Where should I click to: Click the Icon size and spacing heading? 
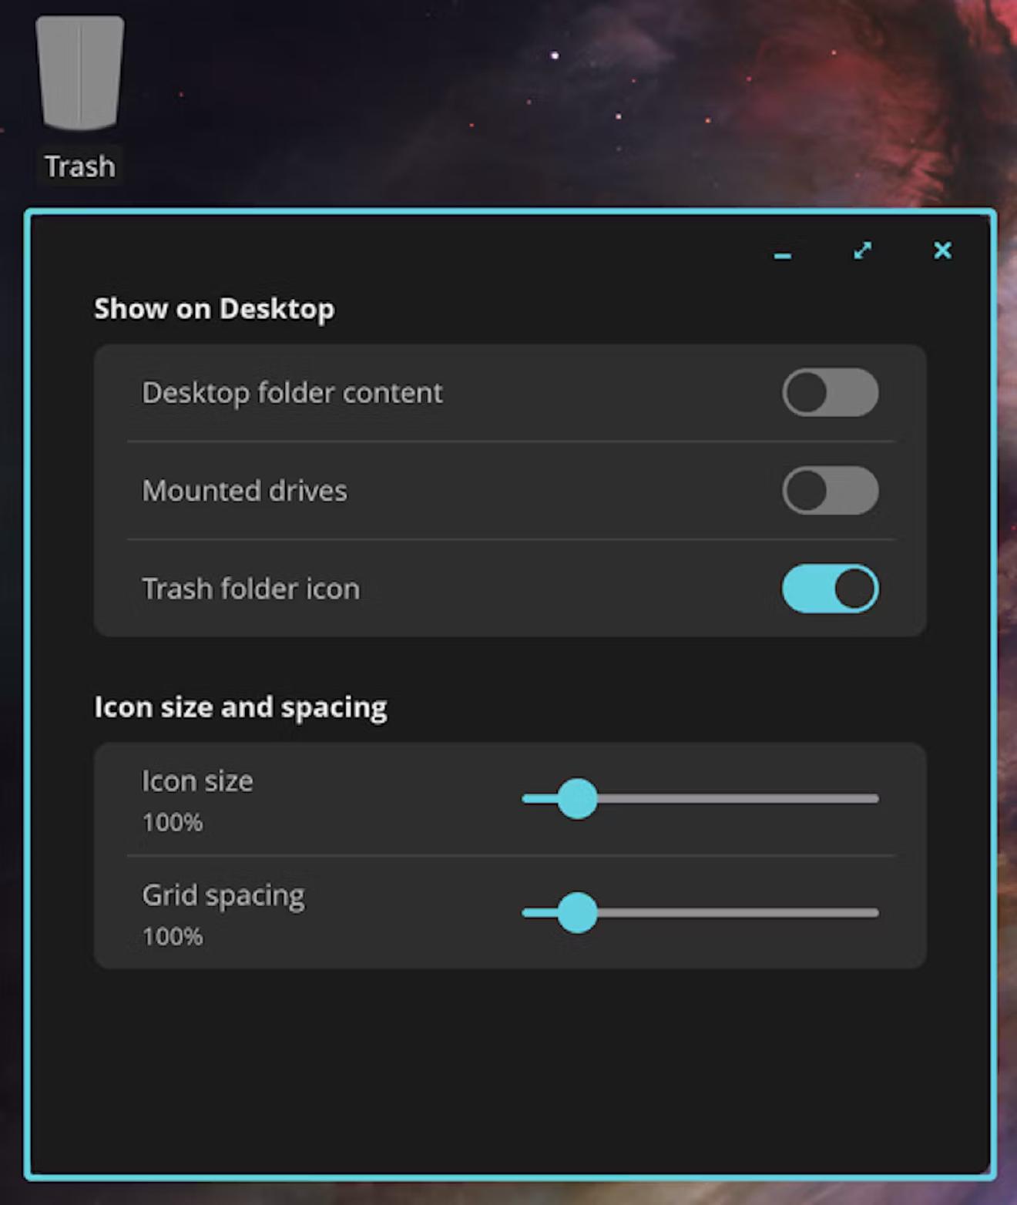240,707
